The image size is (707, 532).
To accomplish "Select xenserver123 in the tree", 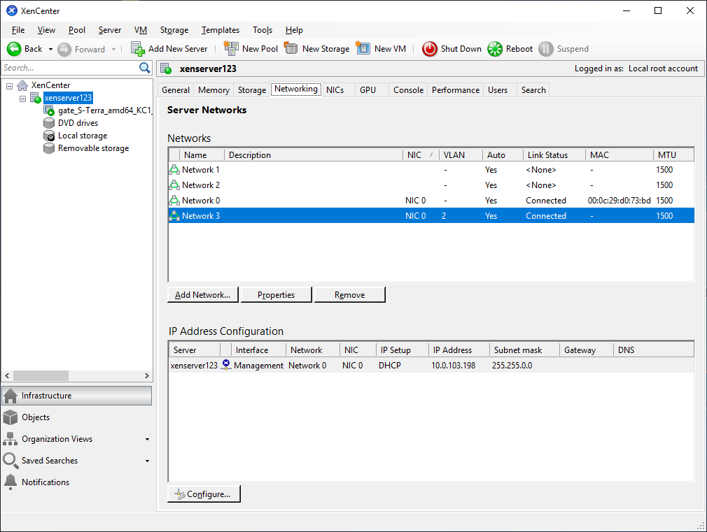I will [x=68, y=98].
